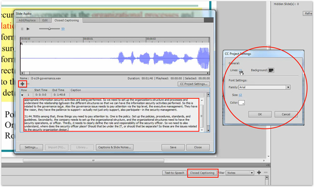
Task: Adjust the volume slider handle
Action: tap(49, 28)
